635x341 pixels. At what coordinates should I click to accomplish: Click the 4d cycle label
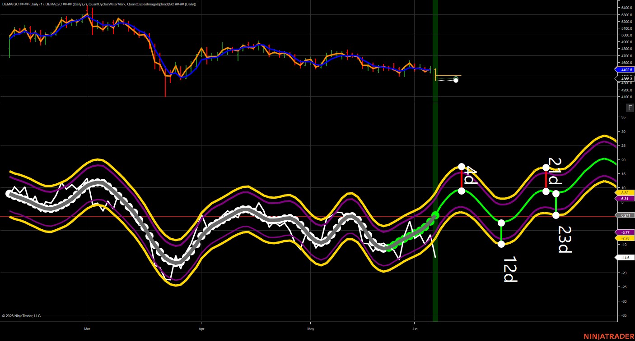point(471,176)
